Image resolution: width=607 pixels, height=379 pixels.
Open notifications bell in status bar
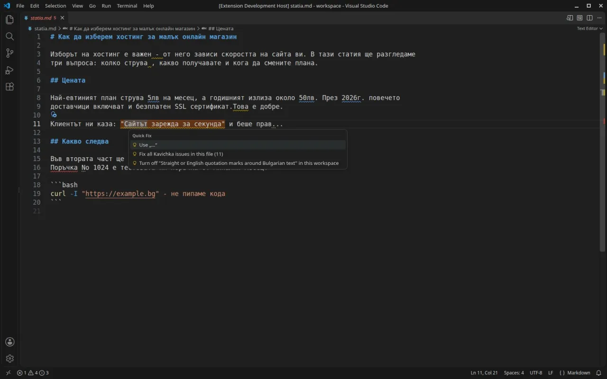click(598, 373)
